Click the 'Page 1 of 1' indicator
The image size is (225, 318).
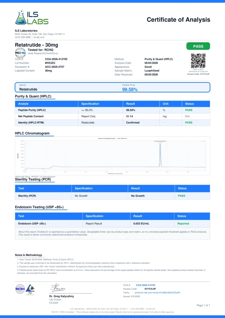coord(203,305)
